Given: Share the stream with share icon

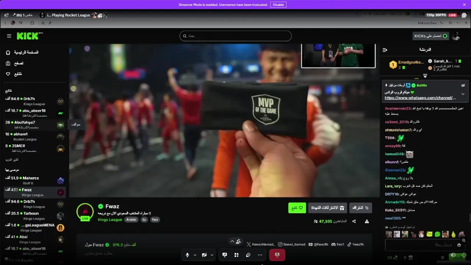Looking at the screenshot, I should pos(354,221).
